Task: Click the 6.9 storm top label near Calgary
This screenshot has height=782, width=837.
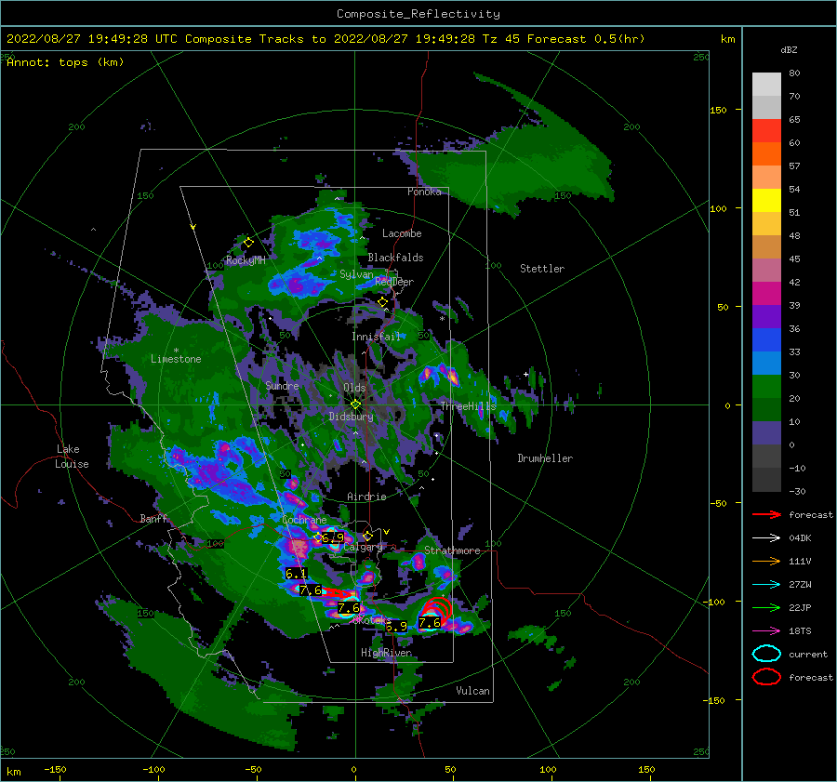Action: pos(333,537)
